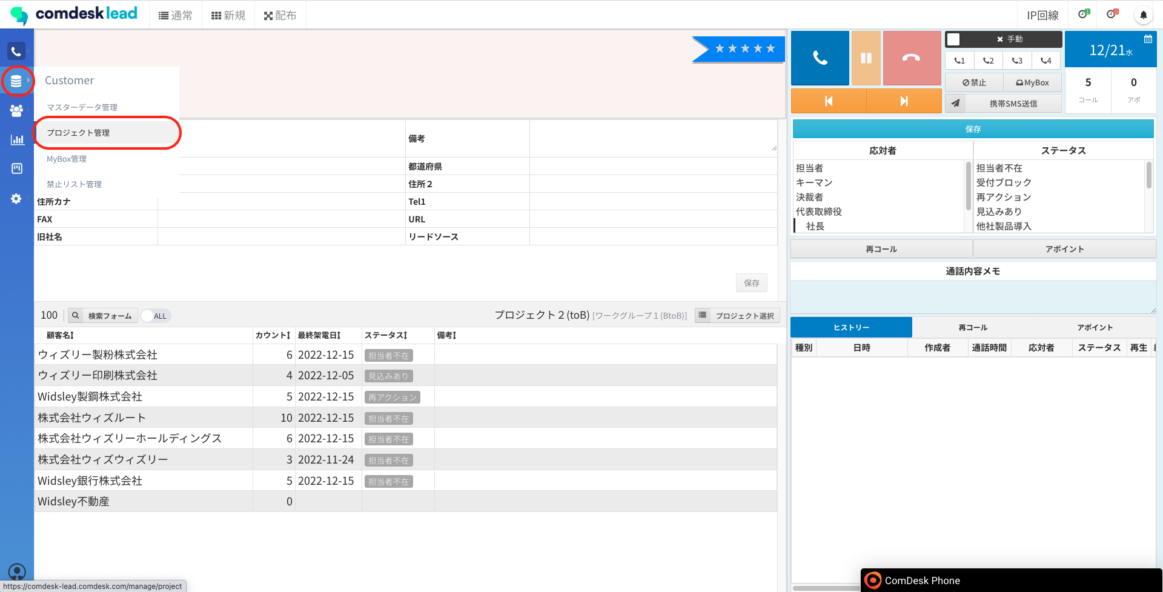
Task: Open the Customer database icon in sidebar
Action: 16,81
